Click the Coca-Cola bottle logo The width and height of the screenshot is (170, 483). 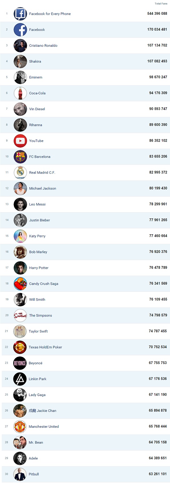click(20, 93)
